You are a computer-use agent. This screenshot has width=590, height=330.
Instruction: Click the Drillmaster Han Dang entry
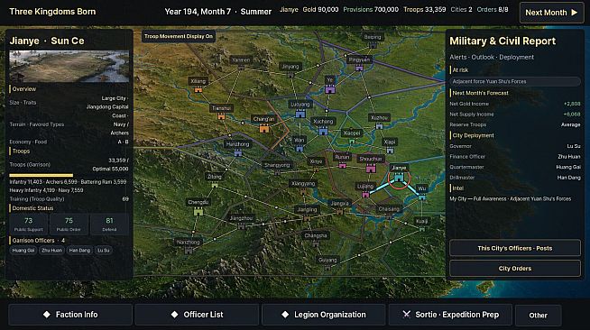[x=515, y=178]
